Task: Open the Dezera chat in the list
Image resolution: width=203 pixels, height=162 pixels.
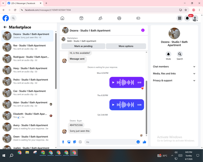Action: (x=27, y=36)
